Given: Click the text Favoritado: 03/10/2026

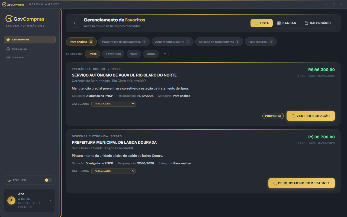Looking at the screenshot, I should [x=316, y=76].
